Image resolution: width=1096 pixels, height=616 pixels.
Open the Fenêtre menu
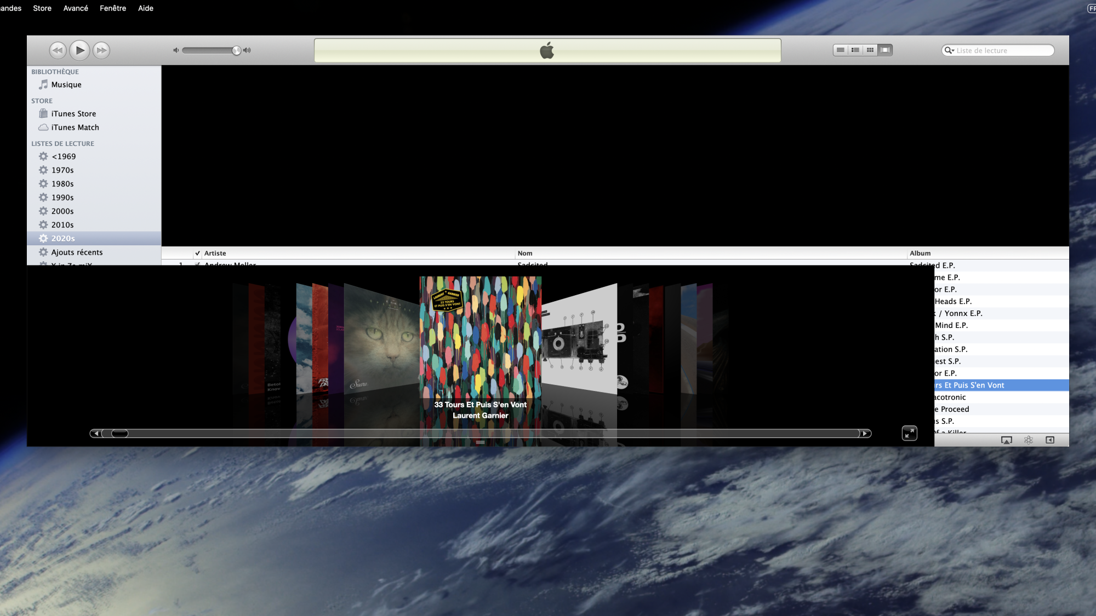click(113, 8)
